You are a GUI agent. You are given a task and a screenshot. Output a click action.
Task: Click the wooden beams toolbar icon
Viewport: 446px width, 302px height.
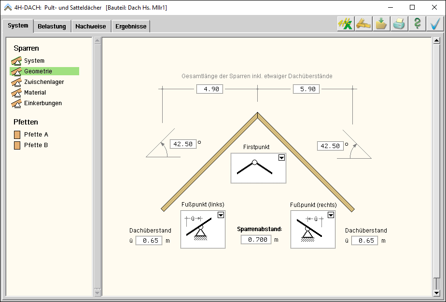pyautogui.click(x=363, y=24)
